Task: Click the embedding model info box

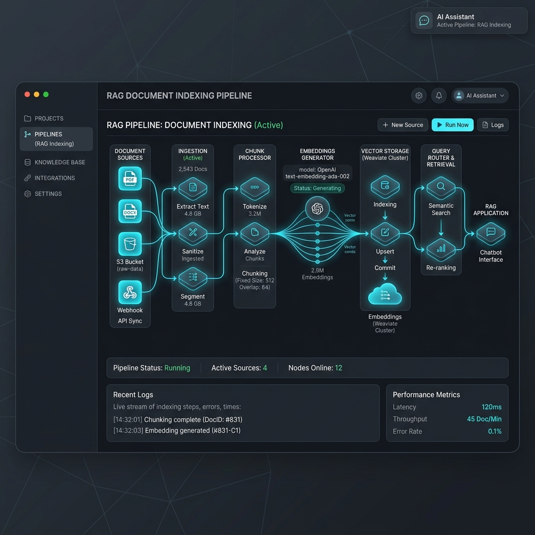Action: 317,173
